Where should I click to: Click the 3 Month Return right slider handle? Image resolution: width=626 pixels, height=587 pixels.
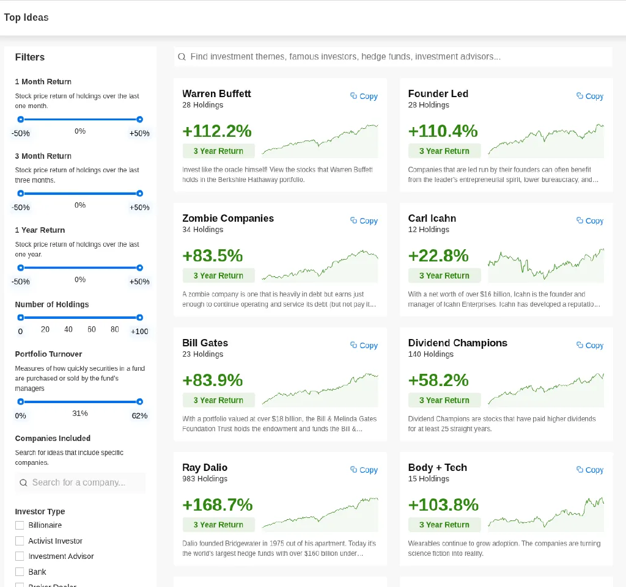pos(139,194)
